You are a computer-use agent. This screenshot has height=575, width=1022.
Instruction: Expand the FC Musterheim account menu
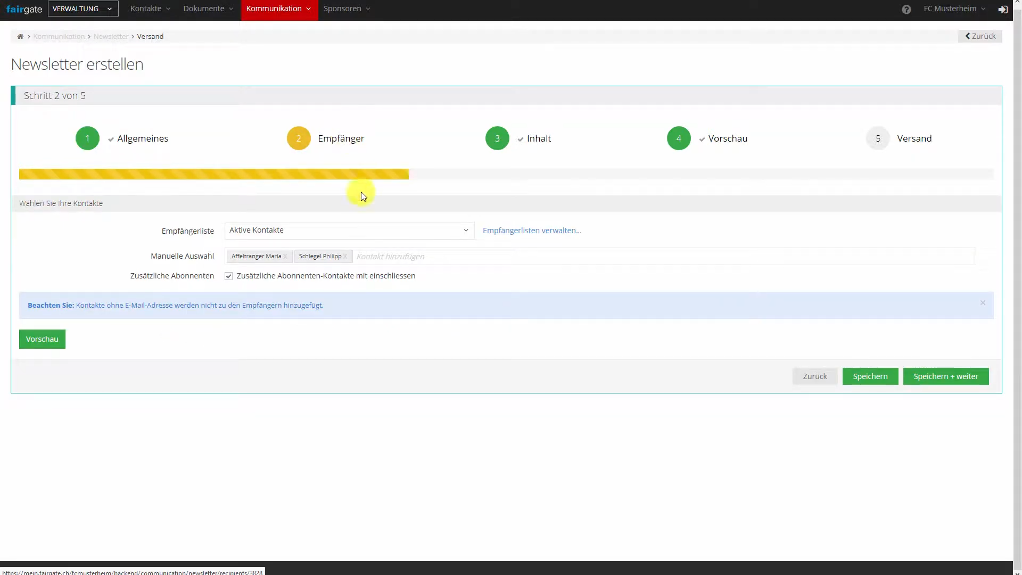click(x=954, y=9)
